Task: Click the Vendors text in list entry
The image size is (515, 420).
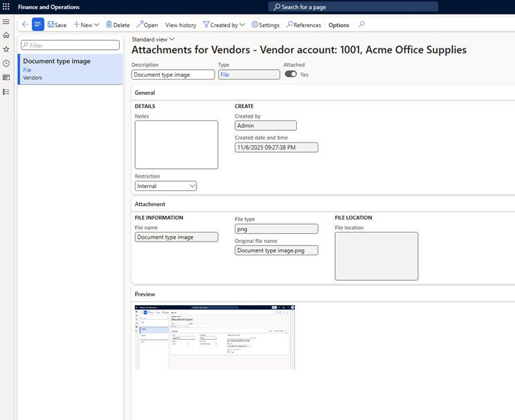Action: tap(33, 77)
